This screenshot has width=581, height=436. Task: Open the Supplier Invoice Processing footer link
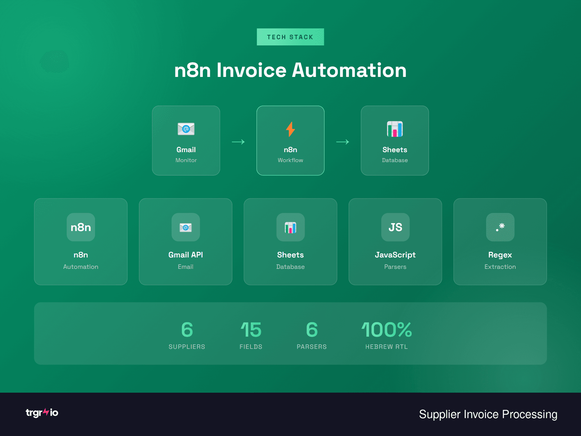488,414
